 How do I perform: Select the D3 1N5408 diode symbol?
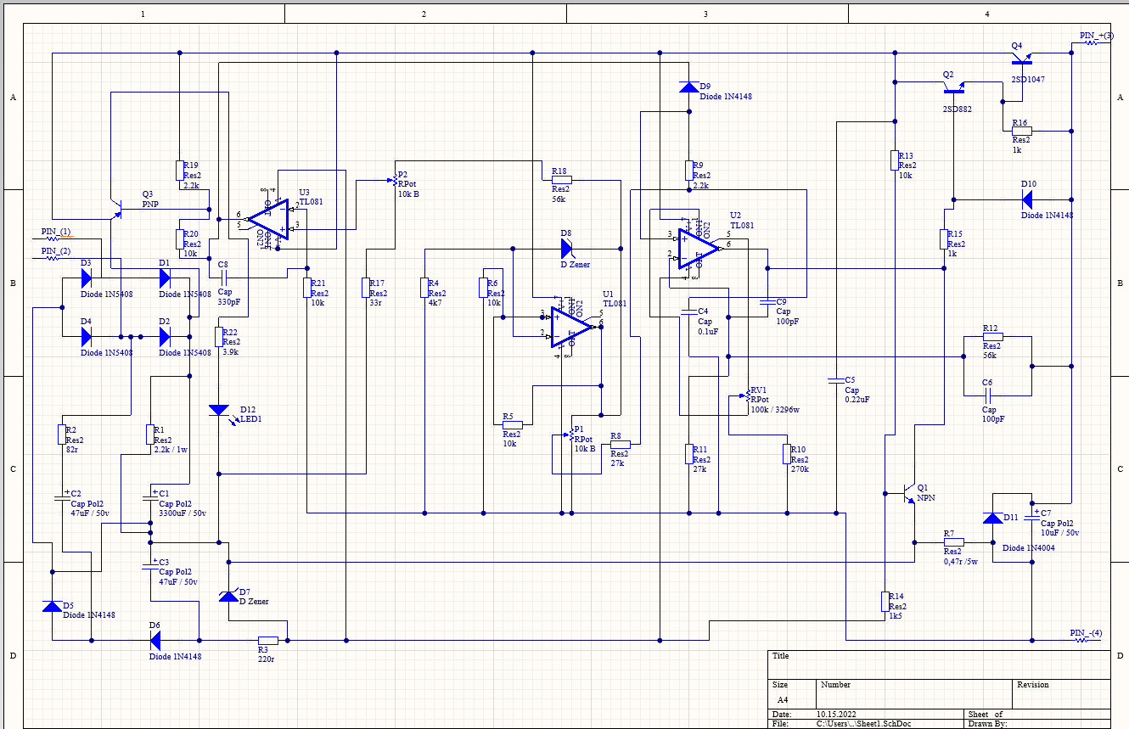86,278
